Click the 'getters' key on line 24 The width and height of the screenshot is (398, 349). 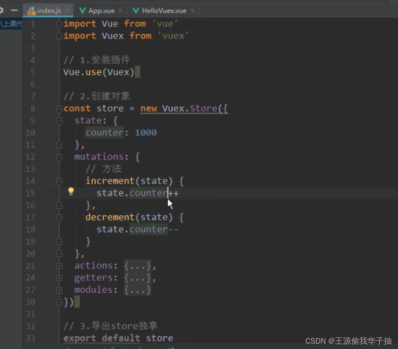pyautogui.click(x=93, y=278)
